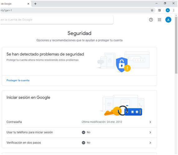
Task: Open the Google apps grid
Action: [159, 20]
